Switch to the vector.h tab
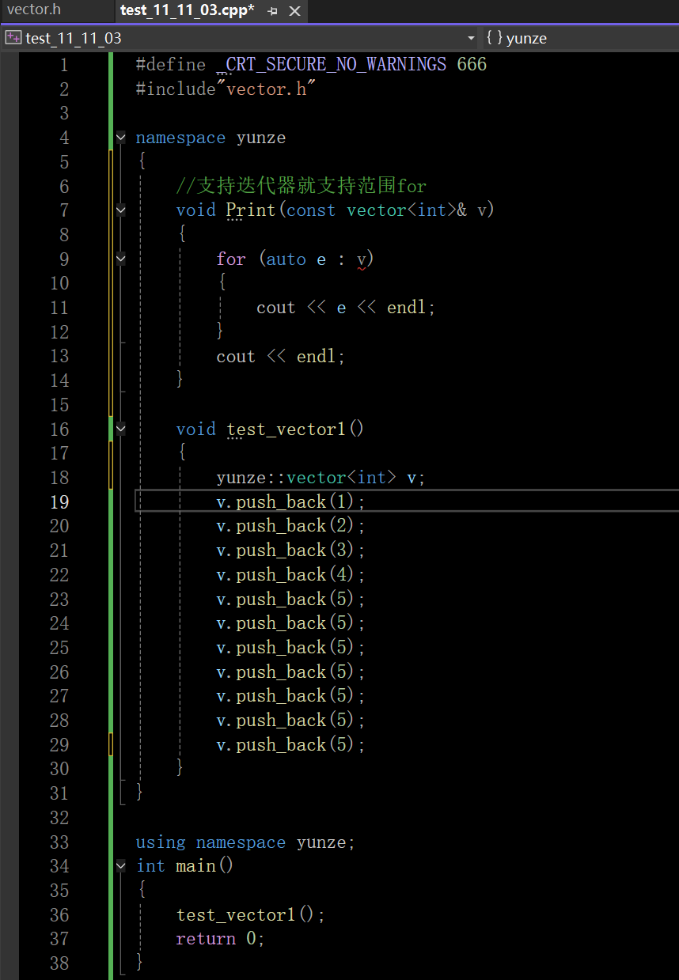This screenshot has width=679, height=980. point(33,10)
